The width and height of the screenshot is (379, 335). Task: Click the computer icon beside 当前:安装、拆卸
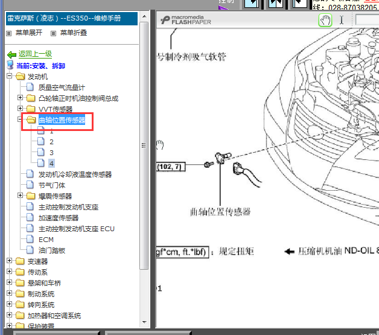(10, 65)
